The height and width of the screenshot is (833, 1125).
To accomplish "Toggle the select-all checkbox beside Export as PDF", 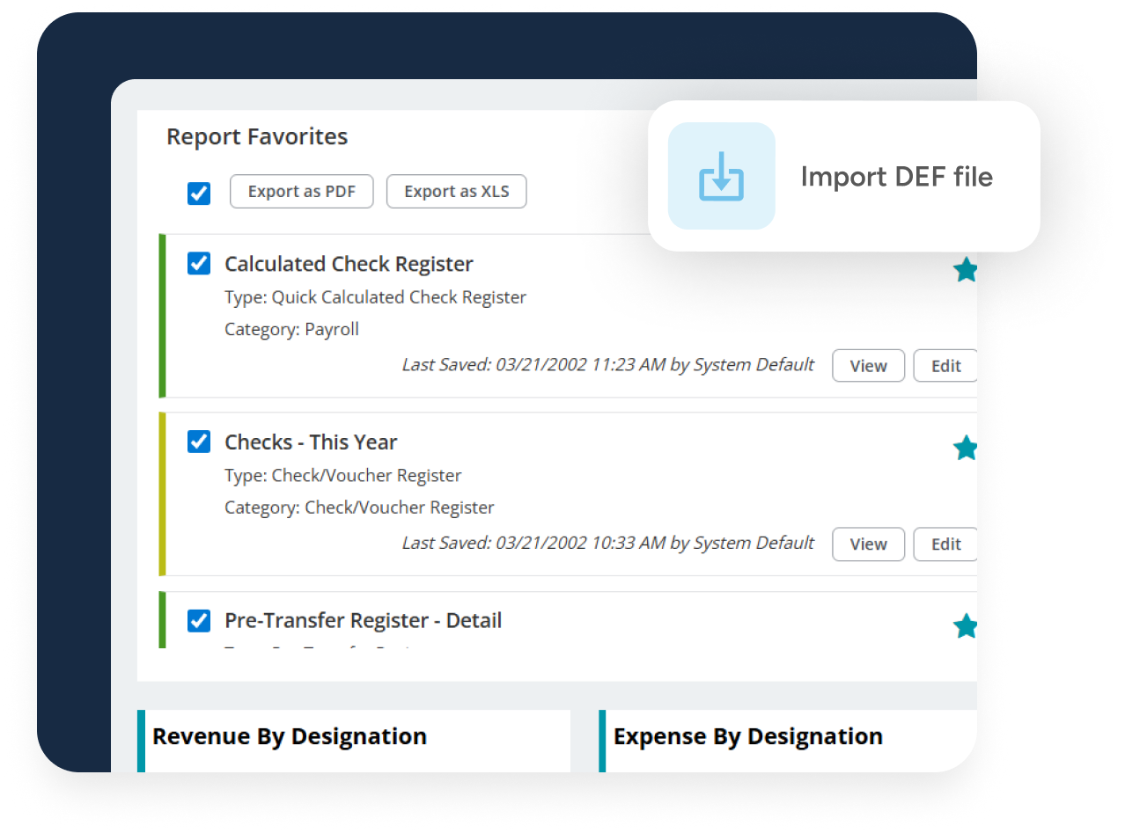I will point(199,193).
